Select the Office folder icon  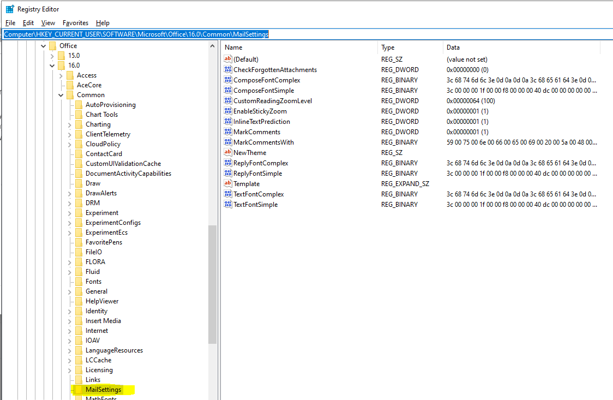53,46
